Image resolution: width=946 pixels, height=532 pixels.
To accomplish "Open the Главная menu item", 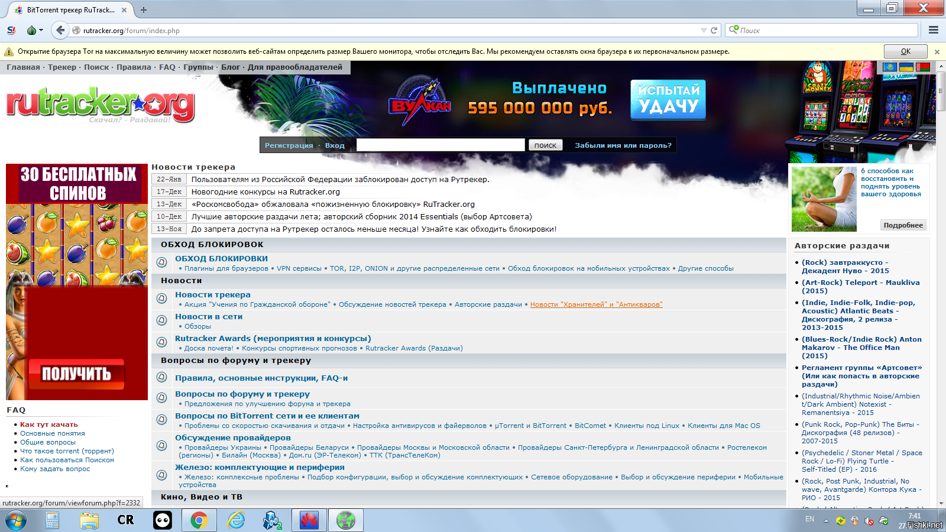I will [x=24, y=67].
